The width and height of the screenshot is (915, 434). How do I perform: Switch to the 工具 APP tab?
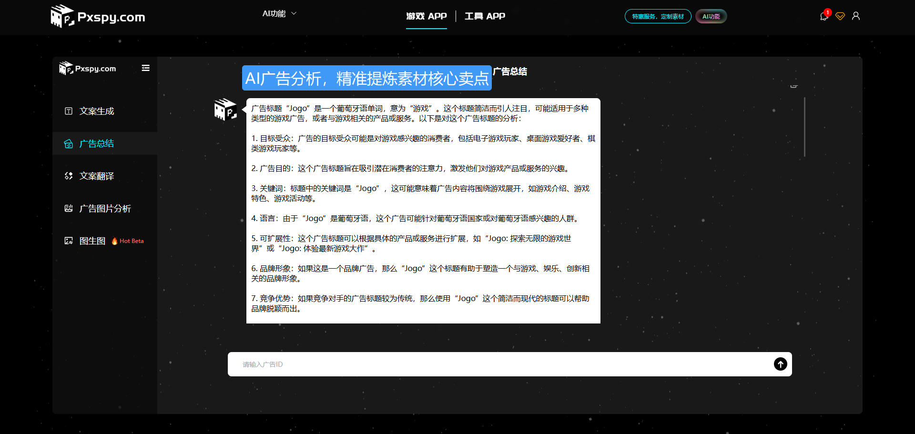[485, 16]
